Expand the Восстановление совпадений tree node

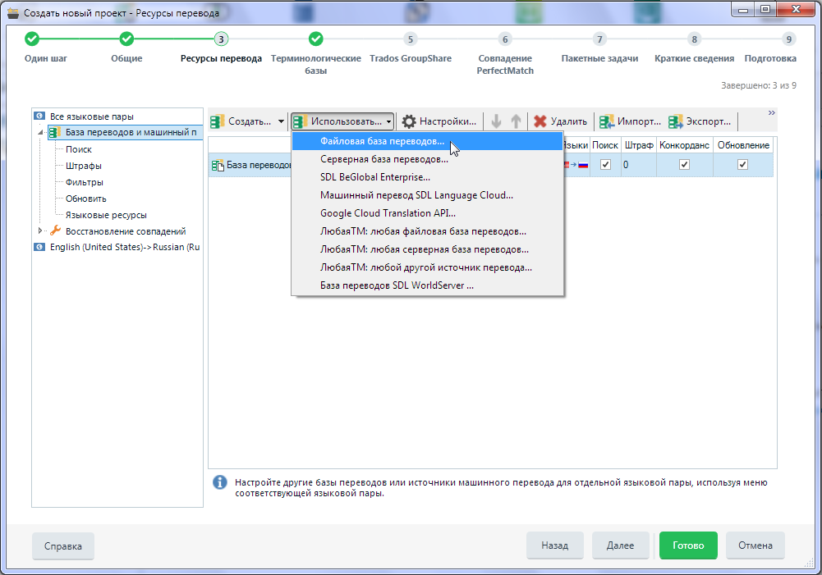(x=40, y=231)
